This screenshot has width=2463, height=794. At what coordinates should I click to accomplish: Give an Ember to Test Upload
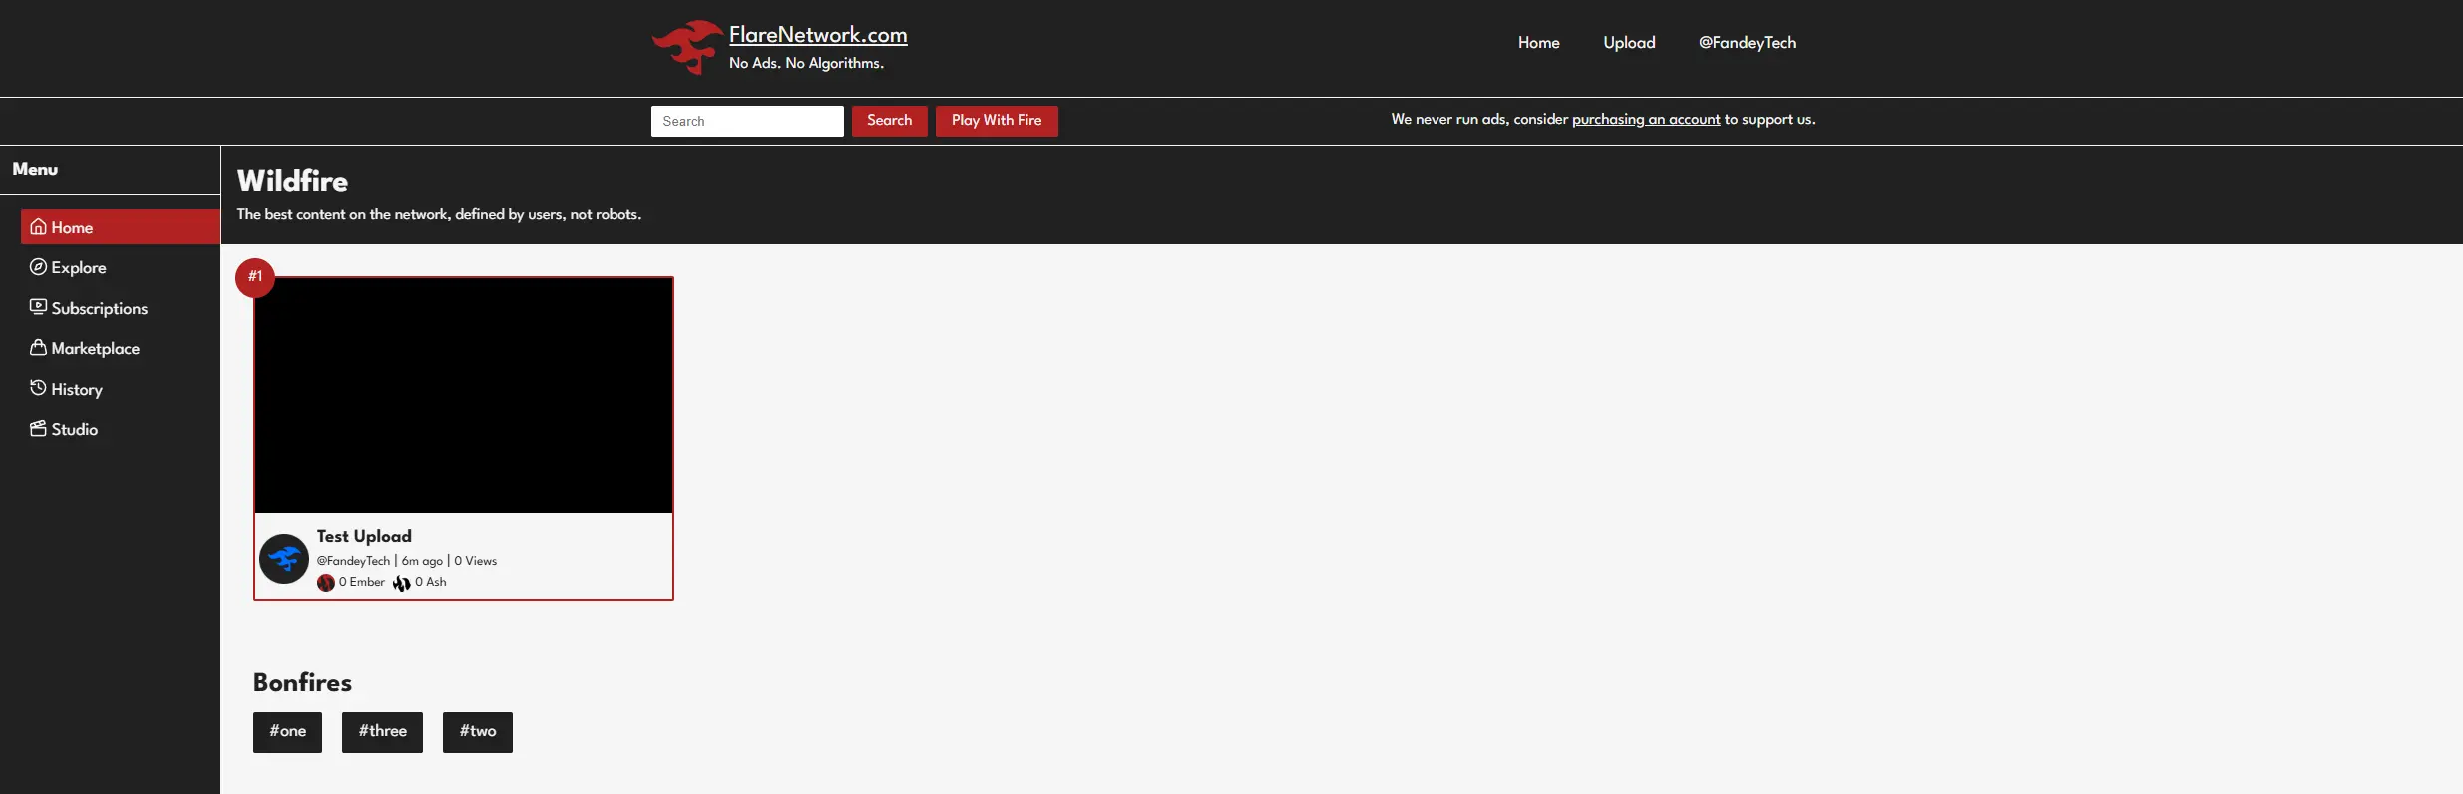(326, 583)
